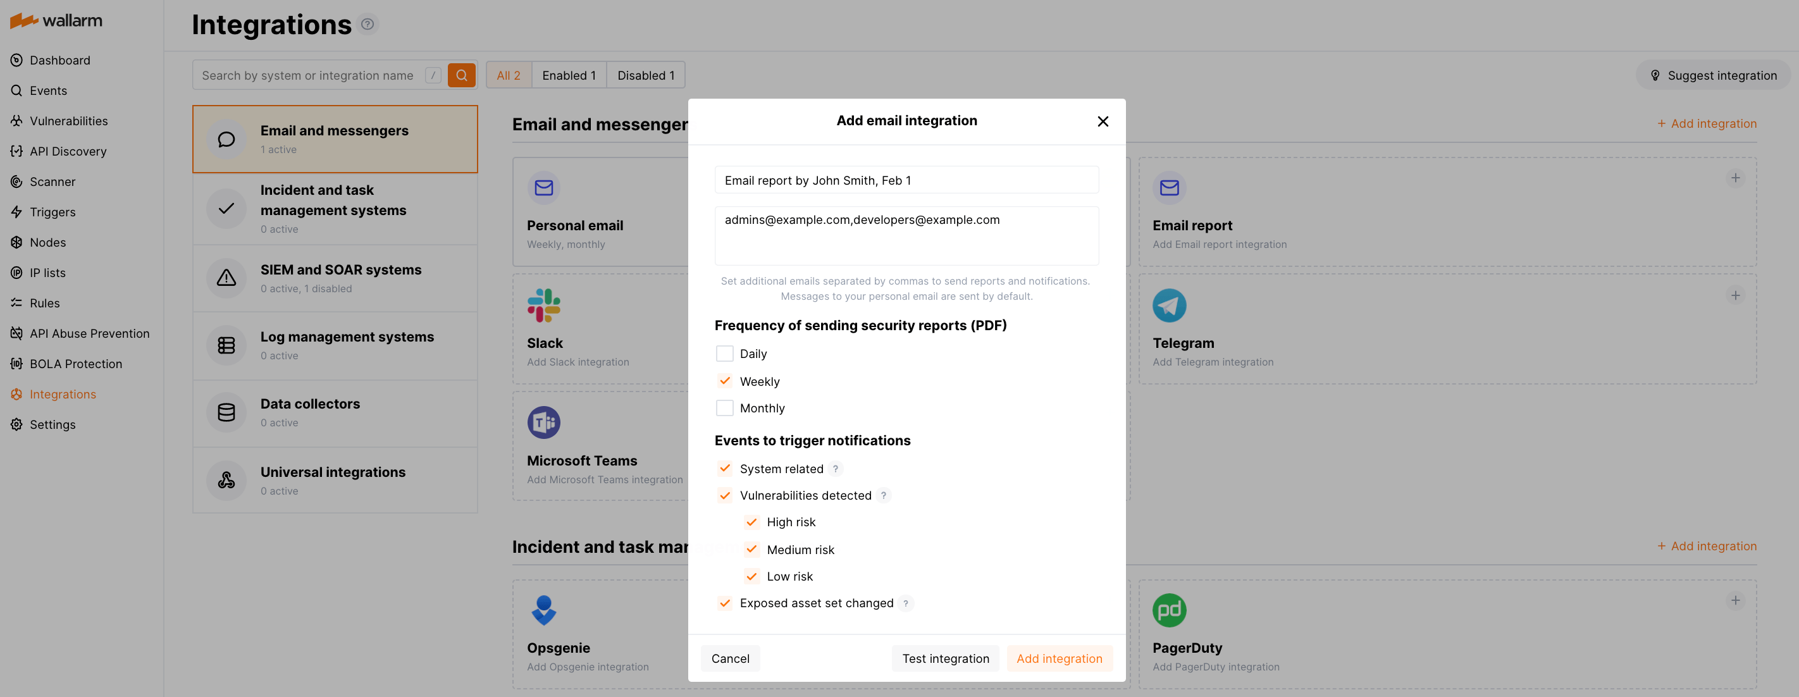Uncheck Exposed asset set changed
The height and width of the screenshot is (697, 1799).
(x=725, y=603)
